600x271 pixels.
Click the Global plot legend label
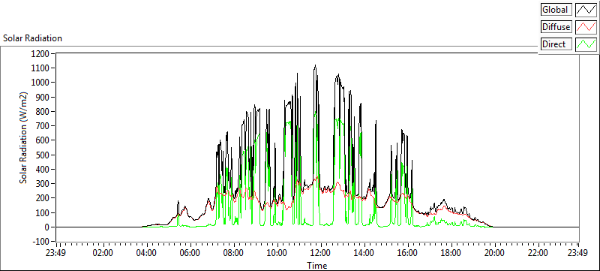click(x=556, y=10)
